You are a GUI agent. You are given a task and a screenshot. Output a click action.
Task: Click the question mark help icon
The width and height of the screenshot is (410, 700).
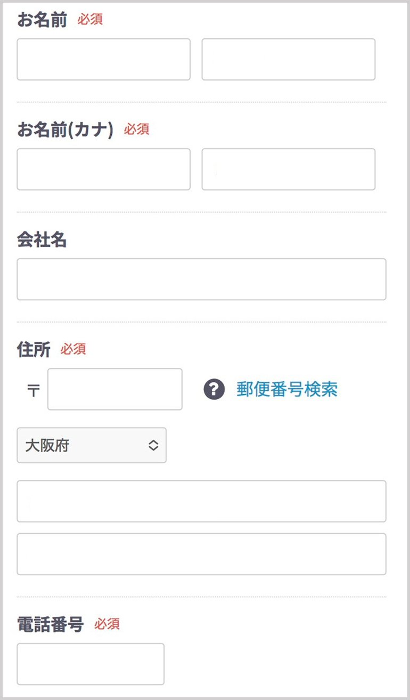pyautogui.click(x=214, y=390)
